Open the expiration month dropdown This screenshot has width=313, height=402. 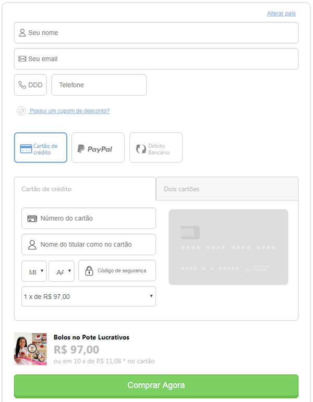coord(34,271)
